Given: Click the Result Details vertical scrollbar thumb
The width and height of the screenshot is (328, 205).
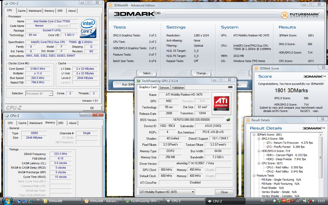Looking at the screenshot, I should point(321,157).
